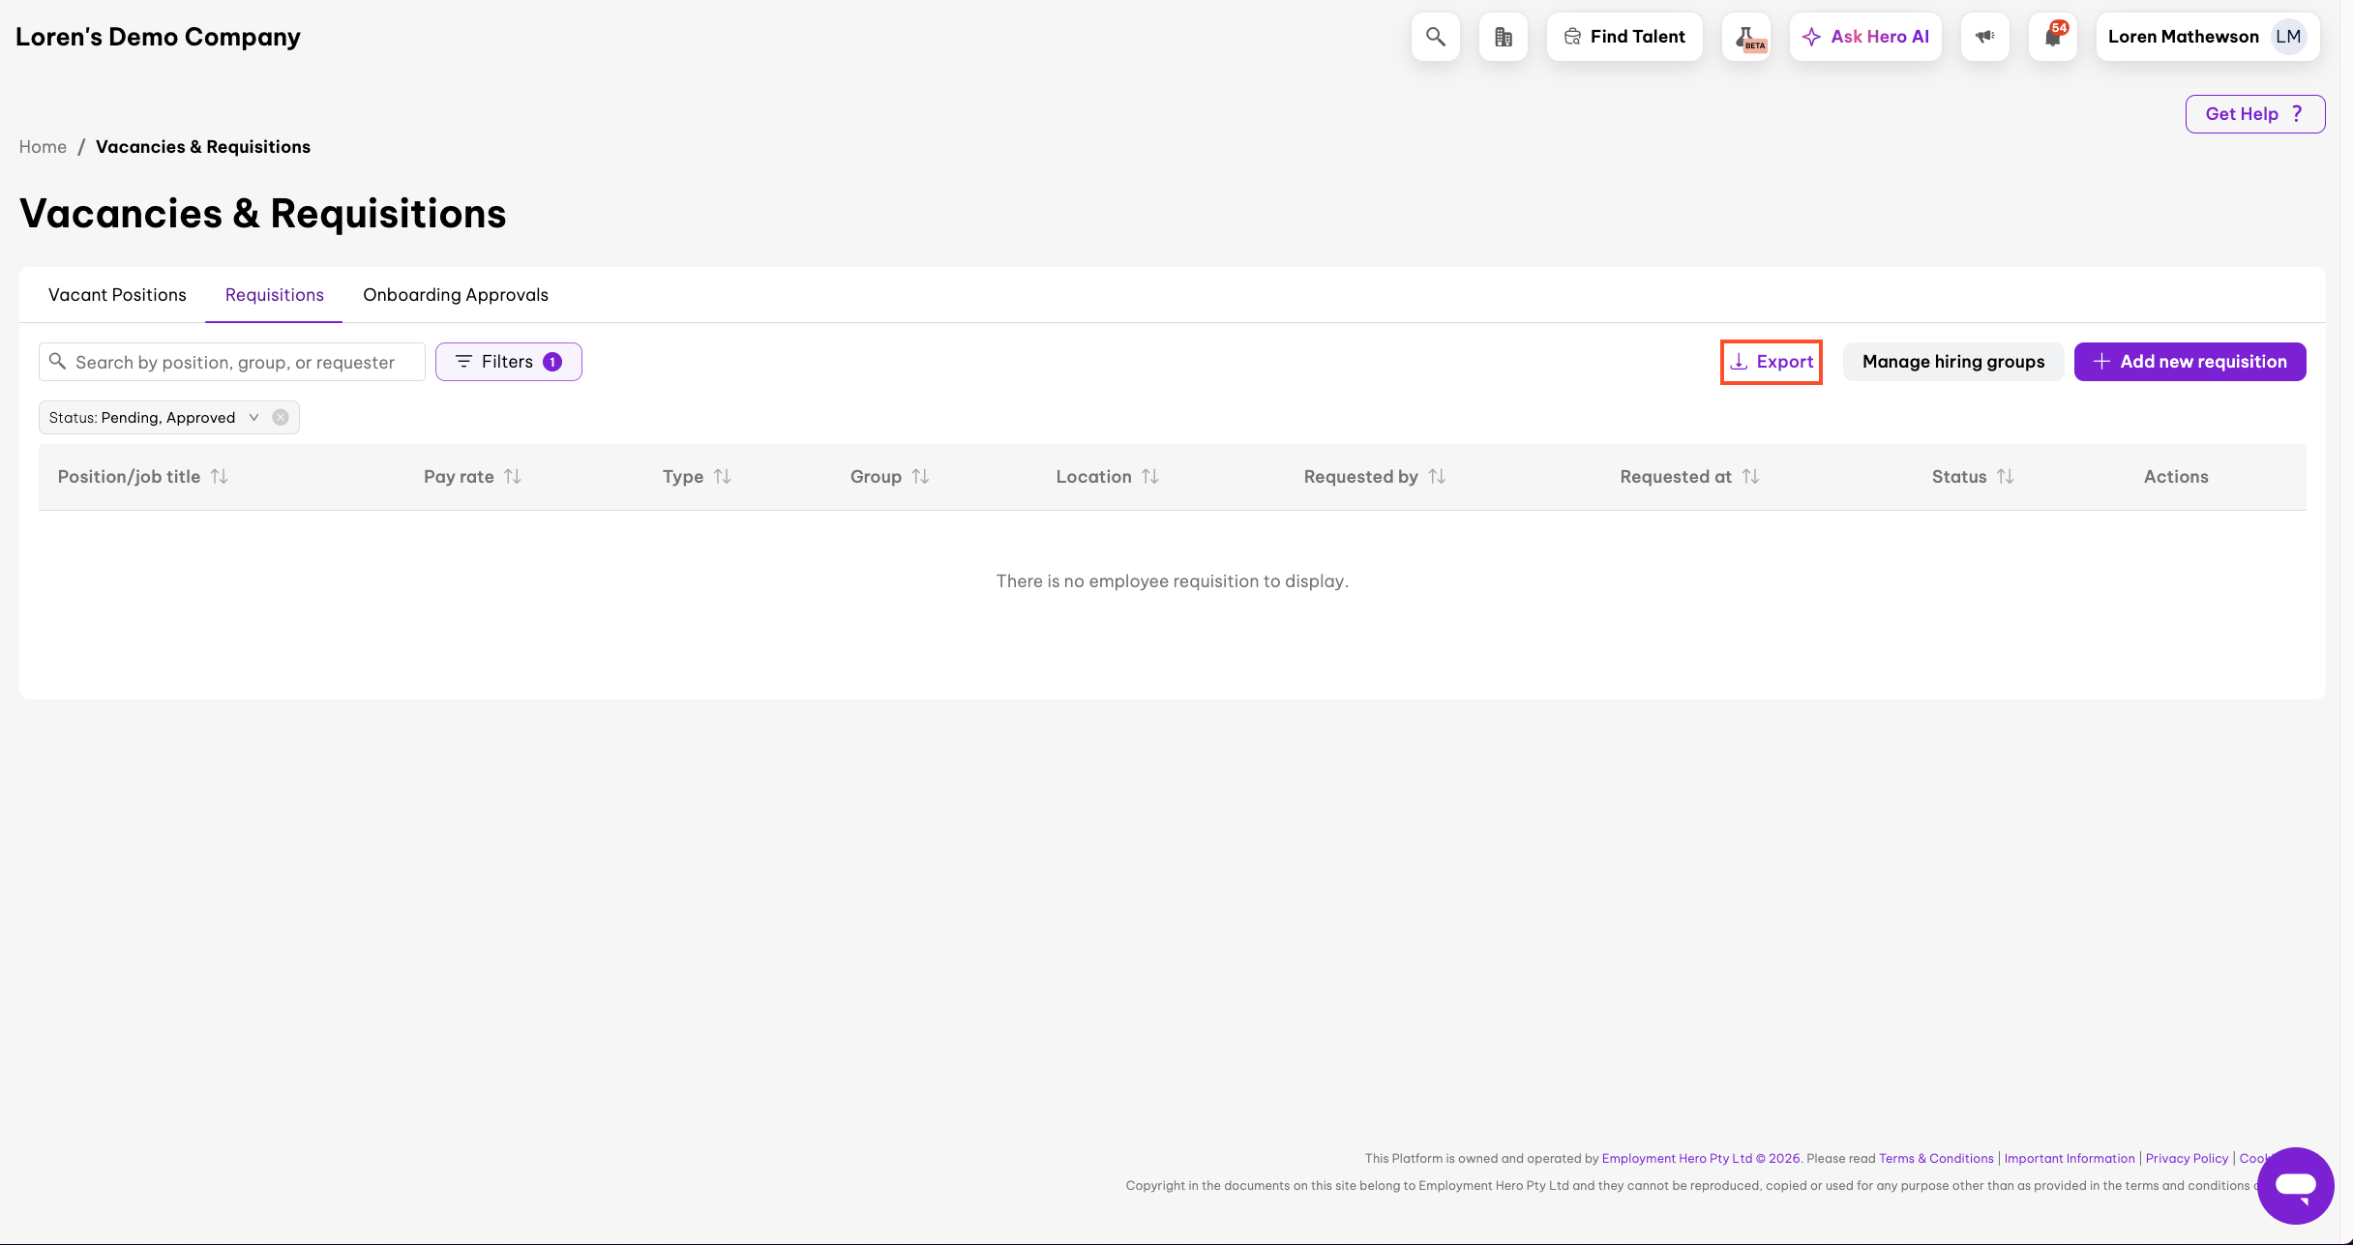Image resolution: width=2353 pixels, height=1245 pixels.
Task: Switch to Vacant Positions tab
Action: pos(117,295)
